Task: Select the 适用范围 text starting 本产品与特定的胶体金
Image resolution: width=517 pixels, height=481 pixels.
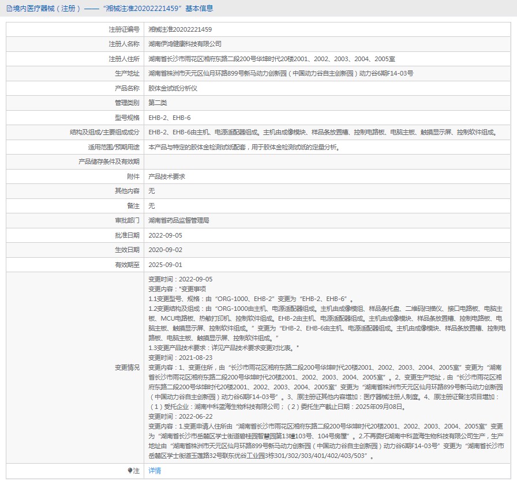Action: pyautogui.click(x=244, y=147)
